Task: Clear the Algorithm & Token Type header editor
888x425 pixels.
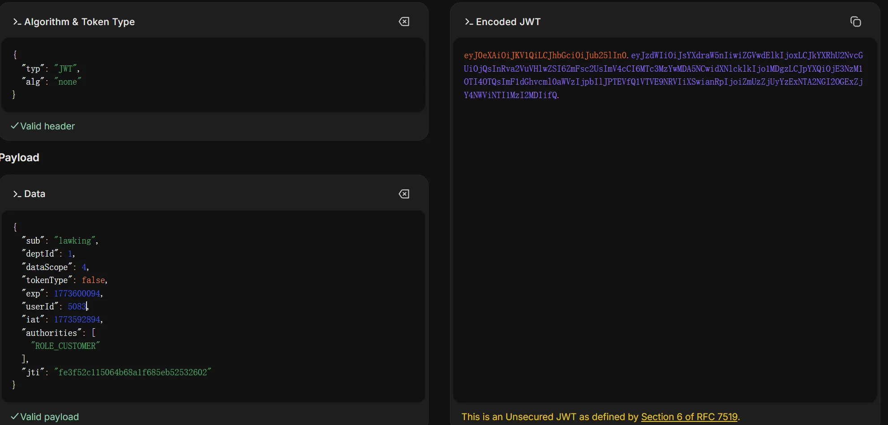Action: pyautogui.click(x=404, y=21)
